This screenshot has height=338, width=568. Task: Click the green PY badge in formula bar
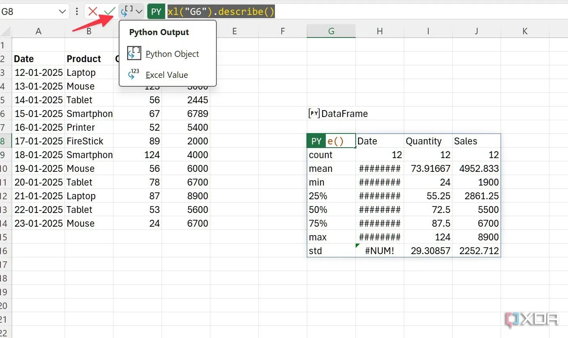coord(156,12)
